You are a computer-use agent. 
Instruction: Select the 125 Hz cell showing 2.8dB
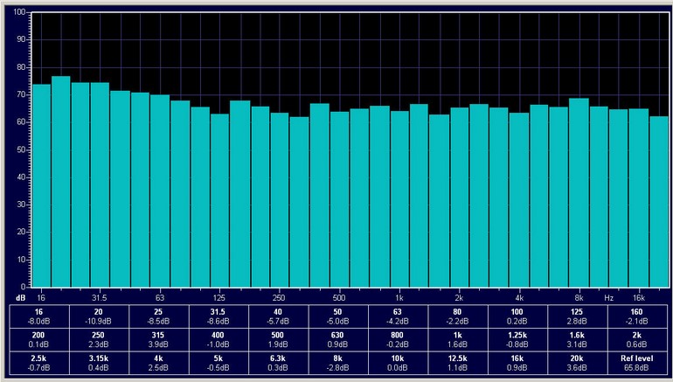pyautogui.click(x=577, y=316)
